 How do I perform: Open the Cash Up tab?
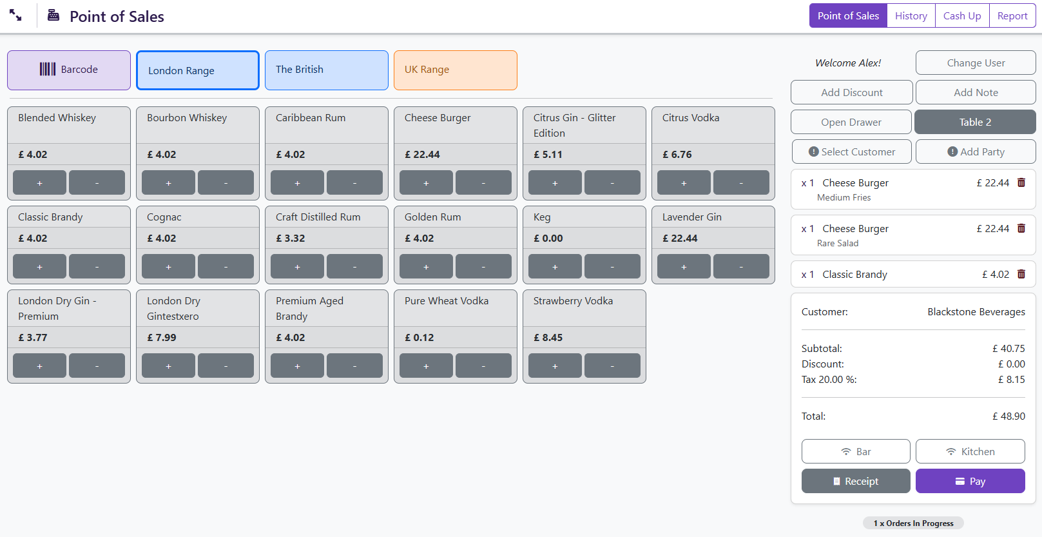961,16
